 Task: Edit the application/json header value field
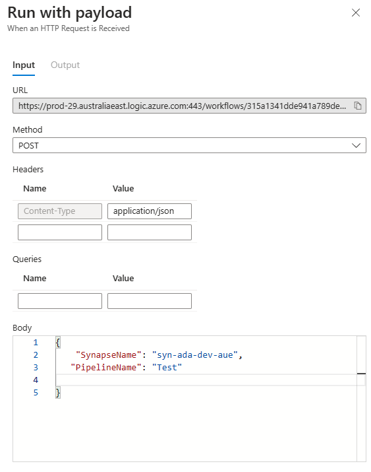pyautogui.click(x=150, y=211)
